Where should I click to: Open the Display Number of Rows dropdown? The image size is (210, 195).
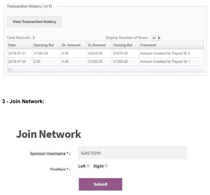click(155, 38)
